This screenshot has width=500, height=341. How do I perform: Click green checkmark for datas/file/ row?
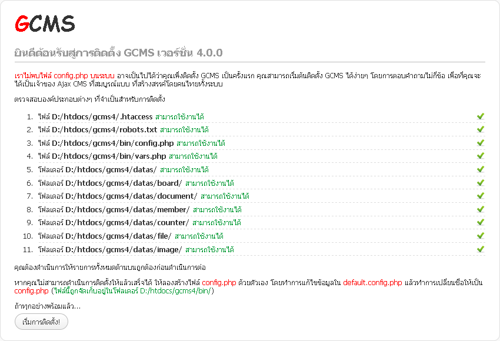pos(481,236)
